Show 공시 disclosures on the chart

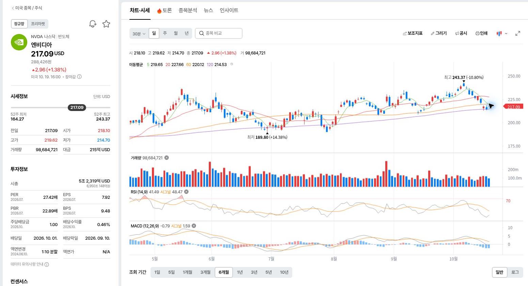[461, 33]
